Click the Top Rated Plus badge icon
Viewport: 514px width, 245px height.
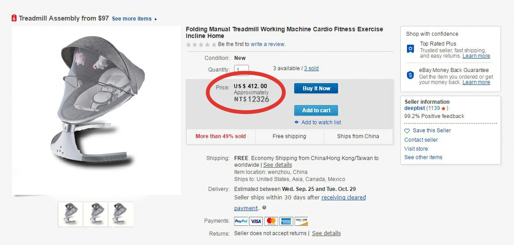410,49
